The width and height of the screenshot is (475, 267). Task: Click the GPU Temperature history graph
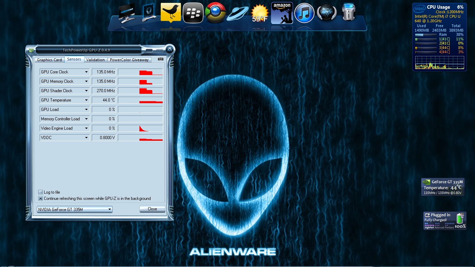coord(140,100)
